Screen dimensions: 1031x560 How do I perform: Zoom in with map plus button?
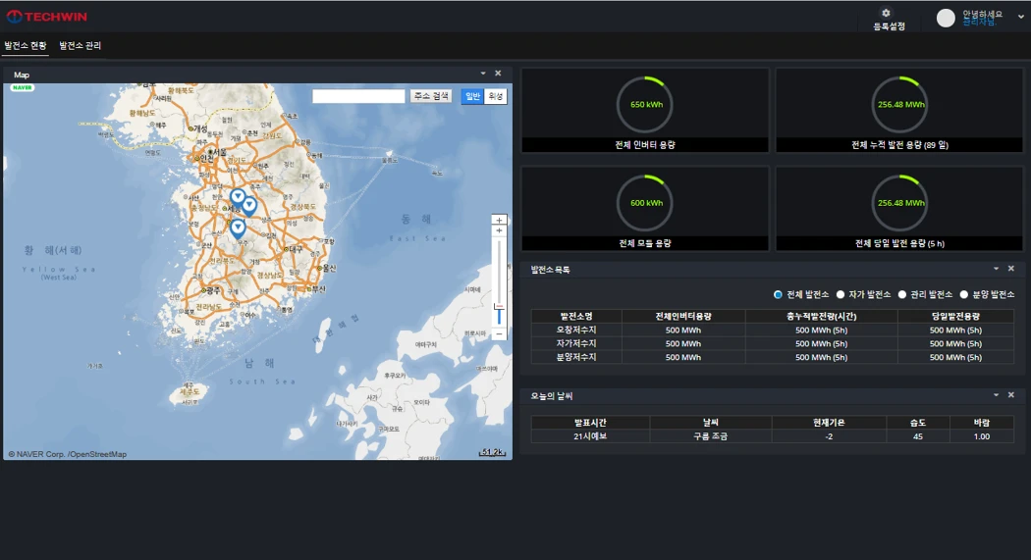click(499, 220)
